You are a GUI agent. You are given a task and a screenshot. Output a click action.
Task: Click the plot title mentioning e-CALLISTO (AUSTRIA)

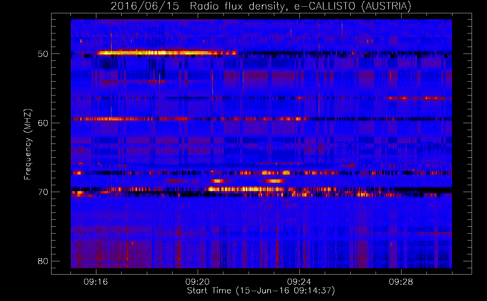click(261, 6)
